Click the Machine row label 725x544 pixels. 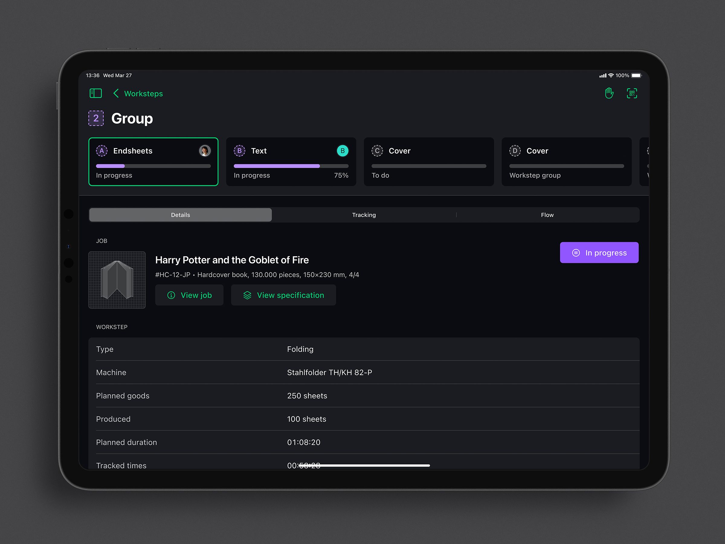click(111, 373)
